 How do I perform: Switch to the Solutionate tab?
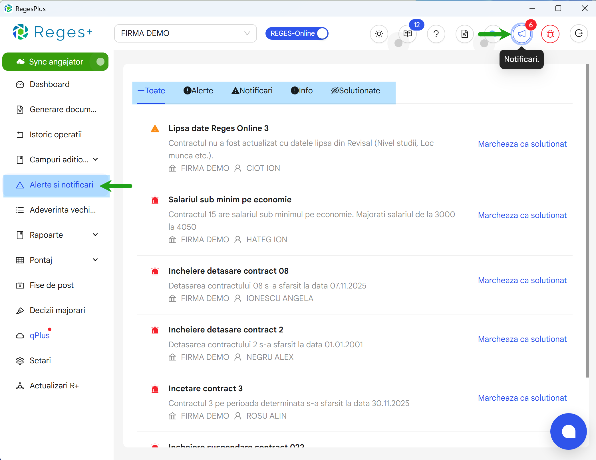click(x=356, y=90)
